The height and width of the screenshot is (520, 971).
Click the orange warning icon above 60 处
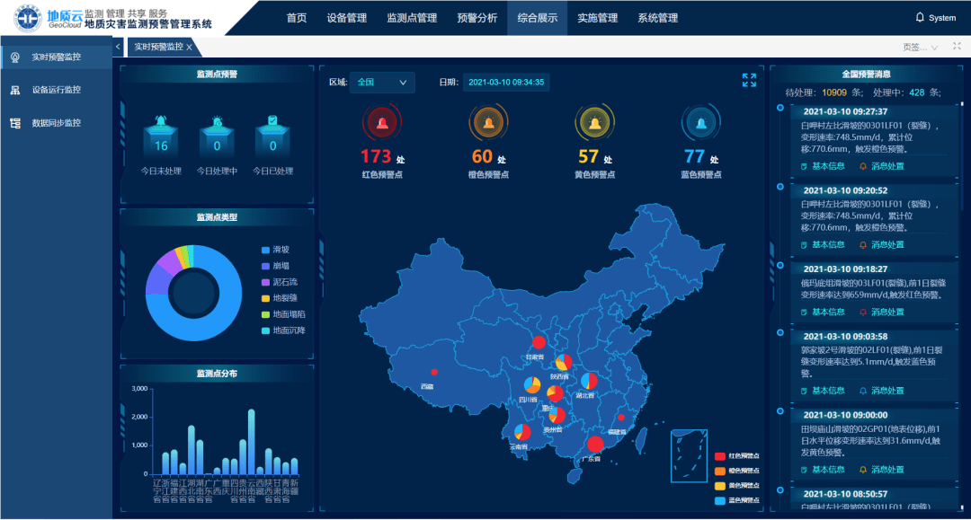point(487,123)
